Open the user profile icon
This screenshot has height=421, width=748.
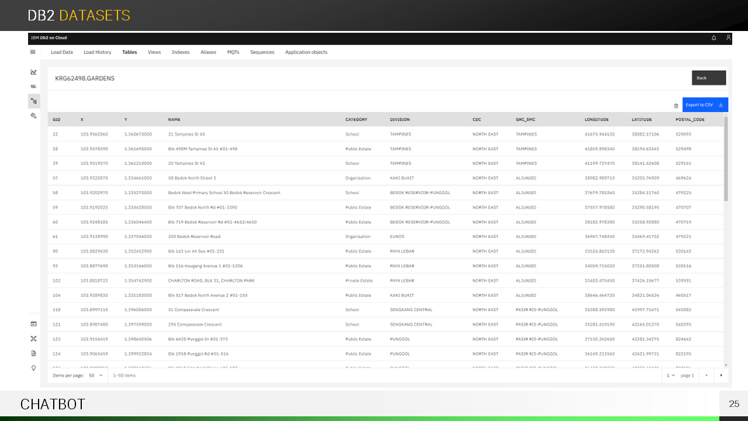728,38
